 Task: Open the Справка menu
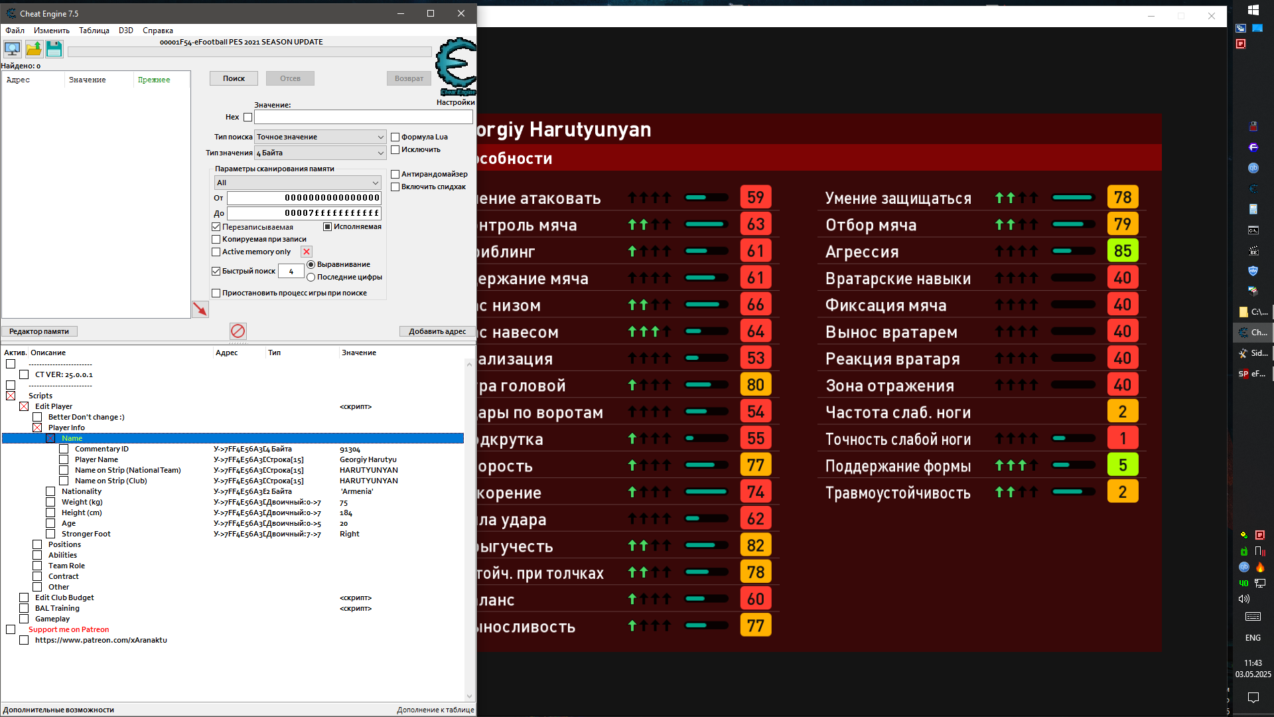158,31
